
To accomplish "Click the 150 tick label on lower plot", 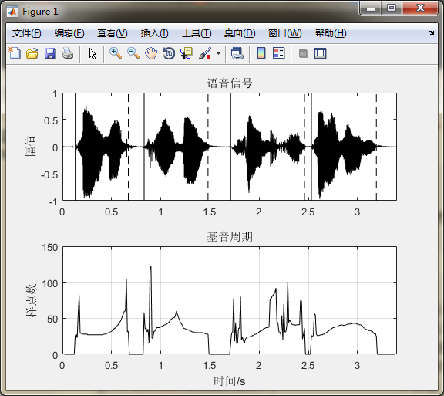I will pyautogui.click(x=50, y=247).
